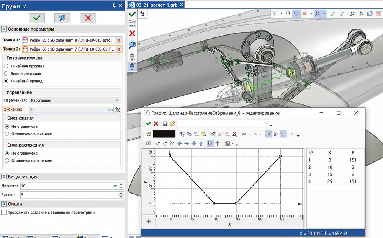Open the Переменная dropdown showing Расстояние

pyautogui.click(x=75, y=101)
